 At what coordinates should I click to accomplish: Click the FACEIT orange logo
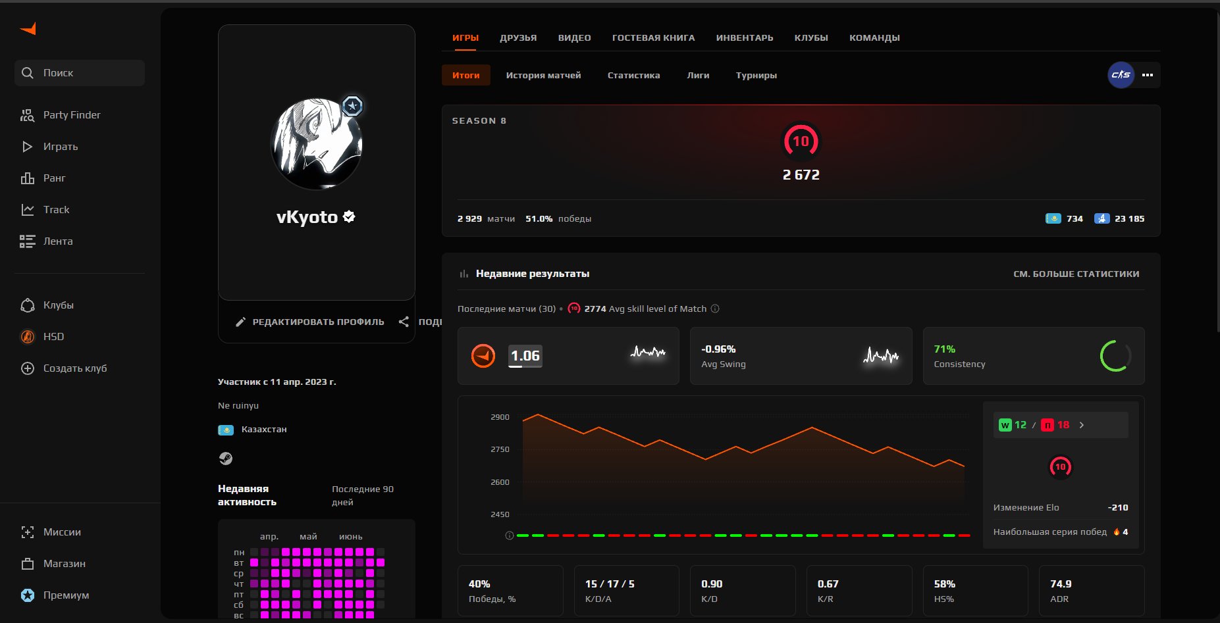click(28, 28)
